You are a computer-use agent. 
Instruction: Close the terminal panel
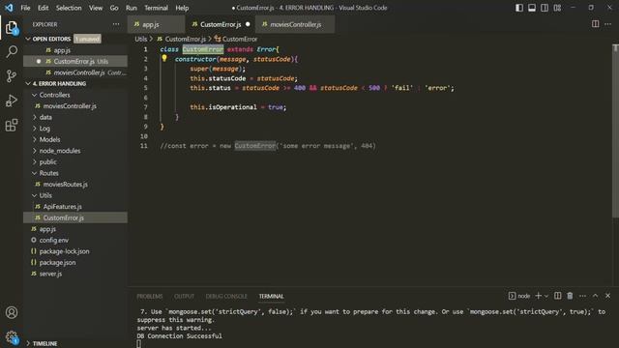click(607, 296)
